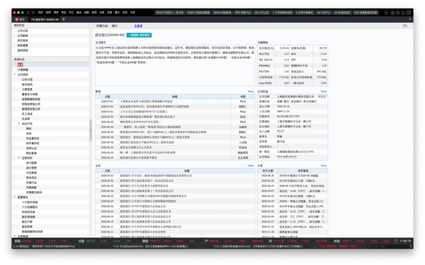The width and height of the screenshot is (425, 265).
Task: Open the 股票 menu in top menu bar
Action: click(48, 12)
